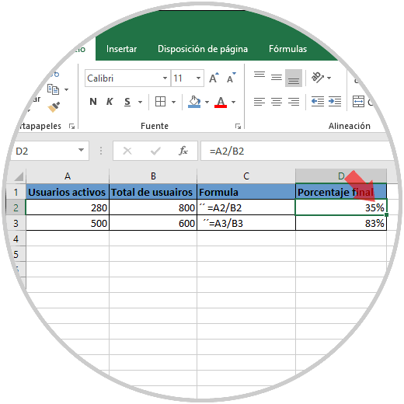The width and height of the screenshot is (404, 404).
Task: Select the cell containing 800
Action: 153,207
